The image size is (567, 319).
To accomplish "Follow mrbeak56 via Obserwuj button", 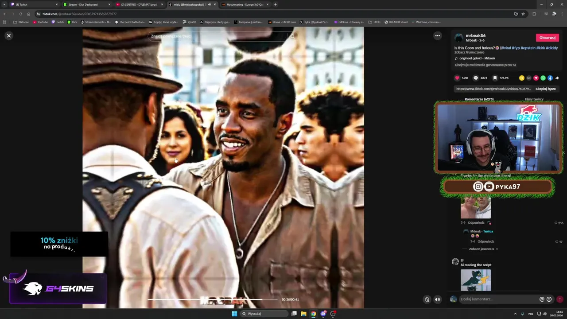I will pyautogui.click(x=548, y=38).
